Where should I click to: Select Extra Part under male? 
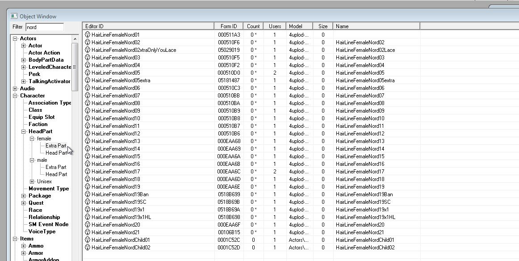(55, 167)
